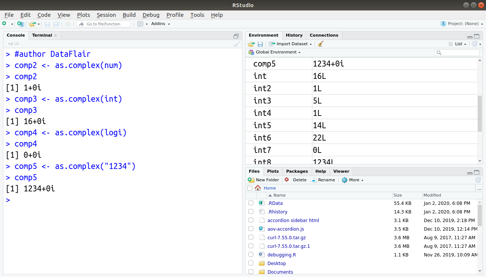Click the Save document icon in toolbar
The image size is (486, 277).
click(48, 24)
